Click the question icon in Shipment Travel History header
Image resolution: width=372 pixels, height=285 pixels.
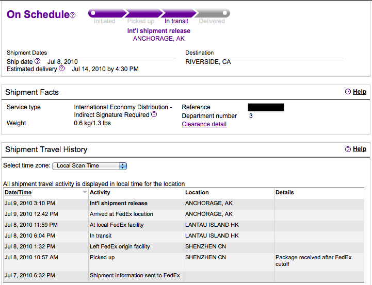(348, 149)
